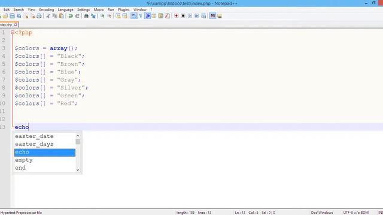Open the Edit menu
The height and width of the screenshot is (215, 383).
tap(7, 10)
